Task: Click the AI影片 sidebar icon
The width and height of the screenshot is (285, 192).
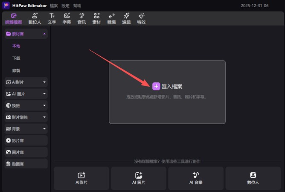Action: pyautogui.click(x=9, y=82)
